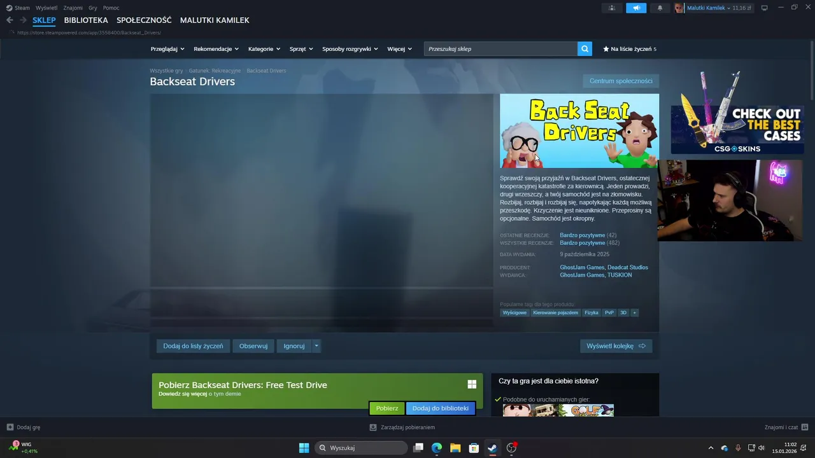The image size is (815, 458).
Task: Open the WIG stocks widget
Action: (x=23, y=448)
